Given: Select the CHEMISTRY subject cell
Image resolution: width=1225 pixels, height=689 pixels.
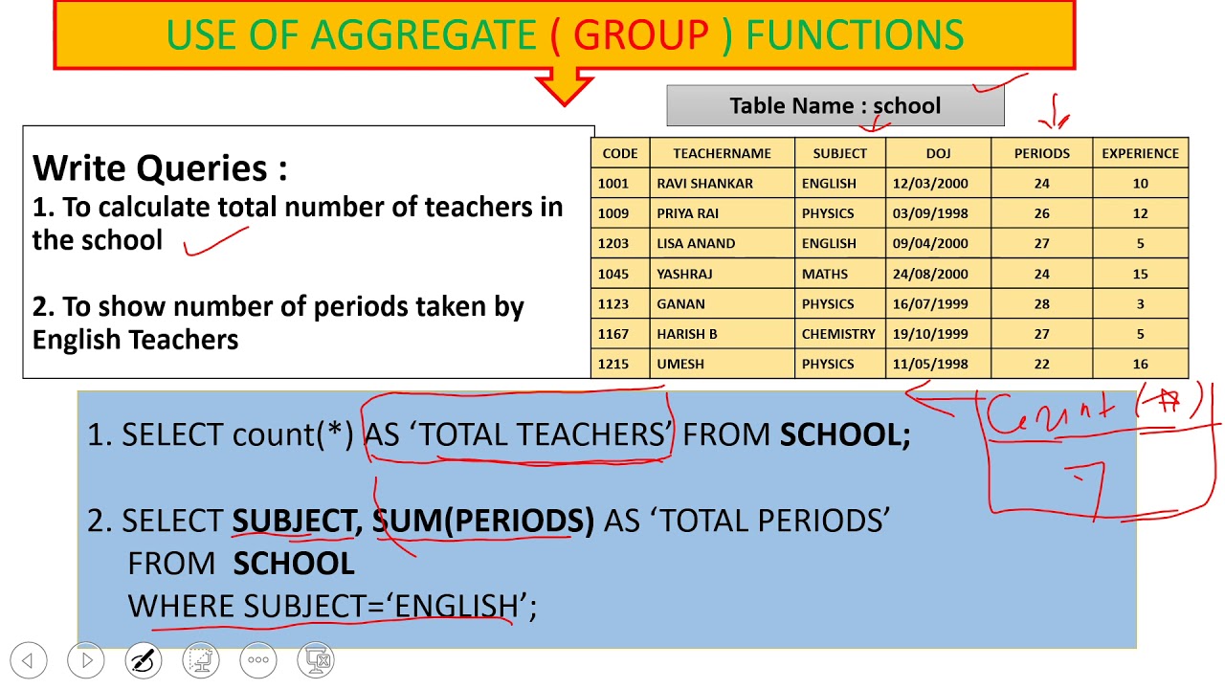Looking at the screenshot, I should pyautogui.click(x=838, y=334).
